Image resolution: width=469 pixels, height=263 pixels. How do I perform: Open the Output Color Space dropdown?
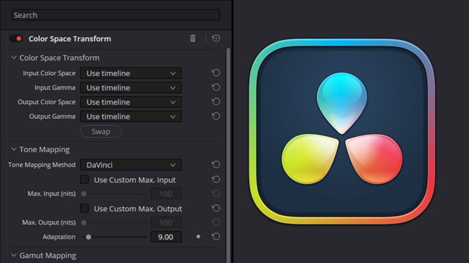[x=131, y=102]
